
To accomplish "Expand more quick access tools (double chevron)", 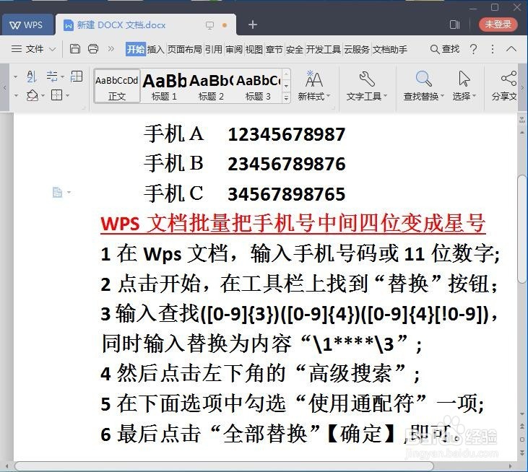I will tap(111, 49).
